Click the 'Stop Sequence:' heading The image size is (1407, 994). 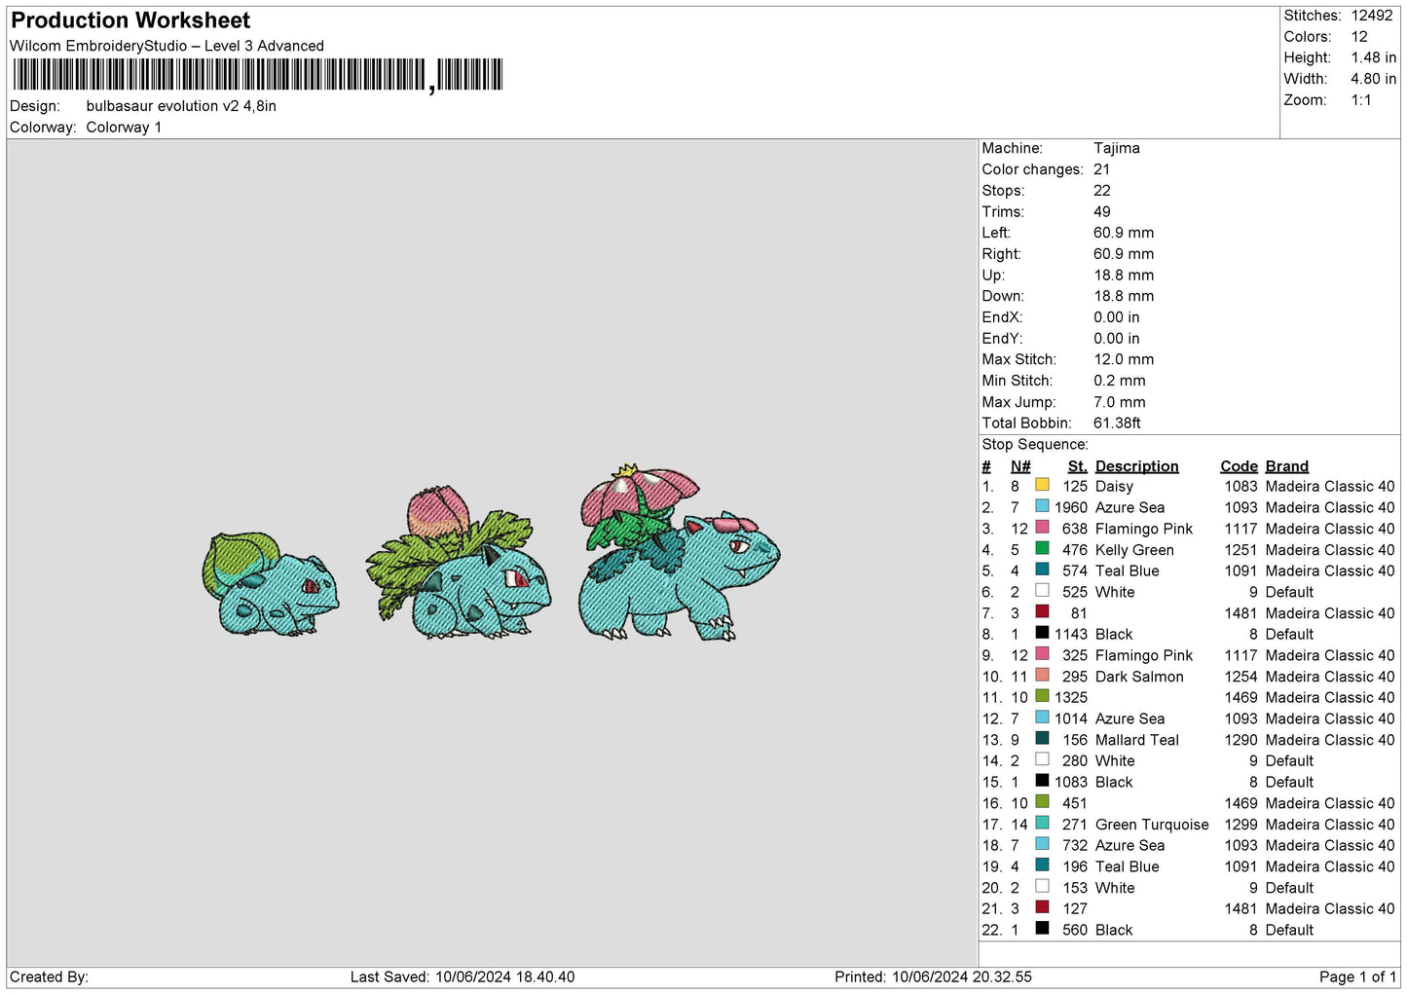(1035, 444)
